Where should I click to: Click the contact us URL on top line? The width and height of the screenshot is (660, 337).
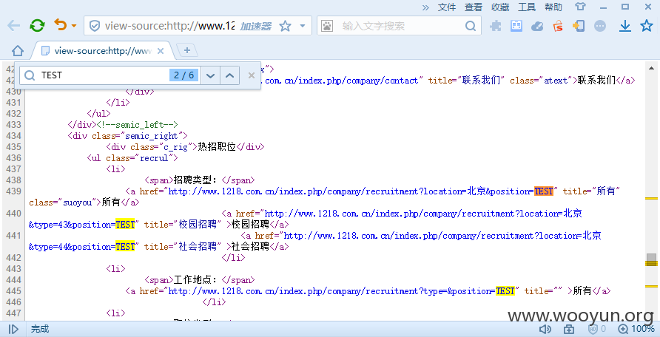(342, 81)
